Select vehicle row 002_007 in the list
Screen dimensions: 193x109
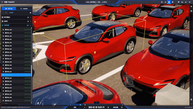16,59
